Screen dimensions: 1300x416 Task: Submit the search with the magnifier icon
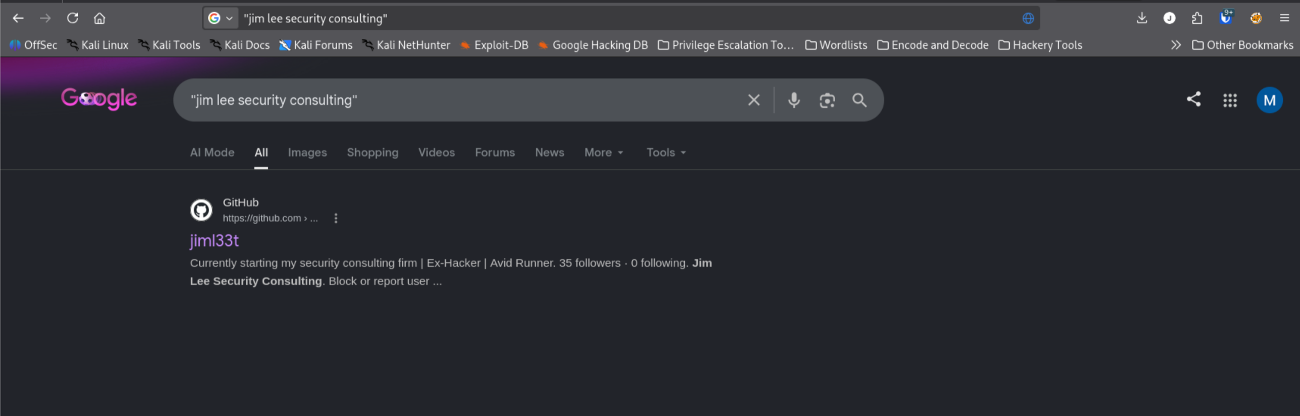[859, 100]
